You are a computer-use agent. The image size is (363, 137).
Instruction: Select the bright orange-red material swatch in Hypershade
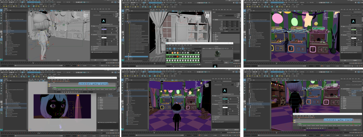click(x=177, y=56)
